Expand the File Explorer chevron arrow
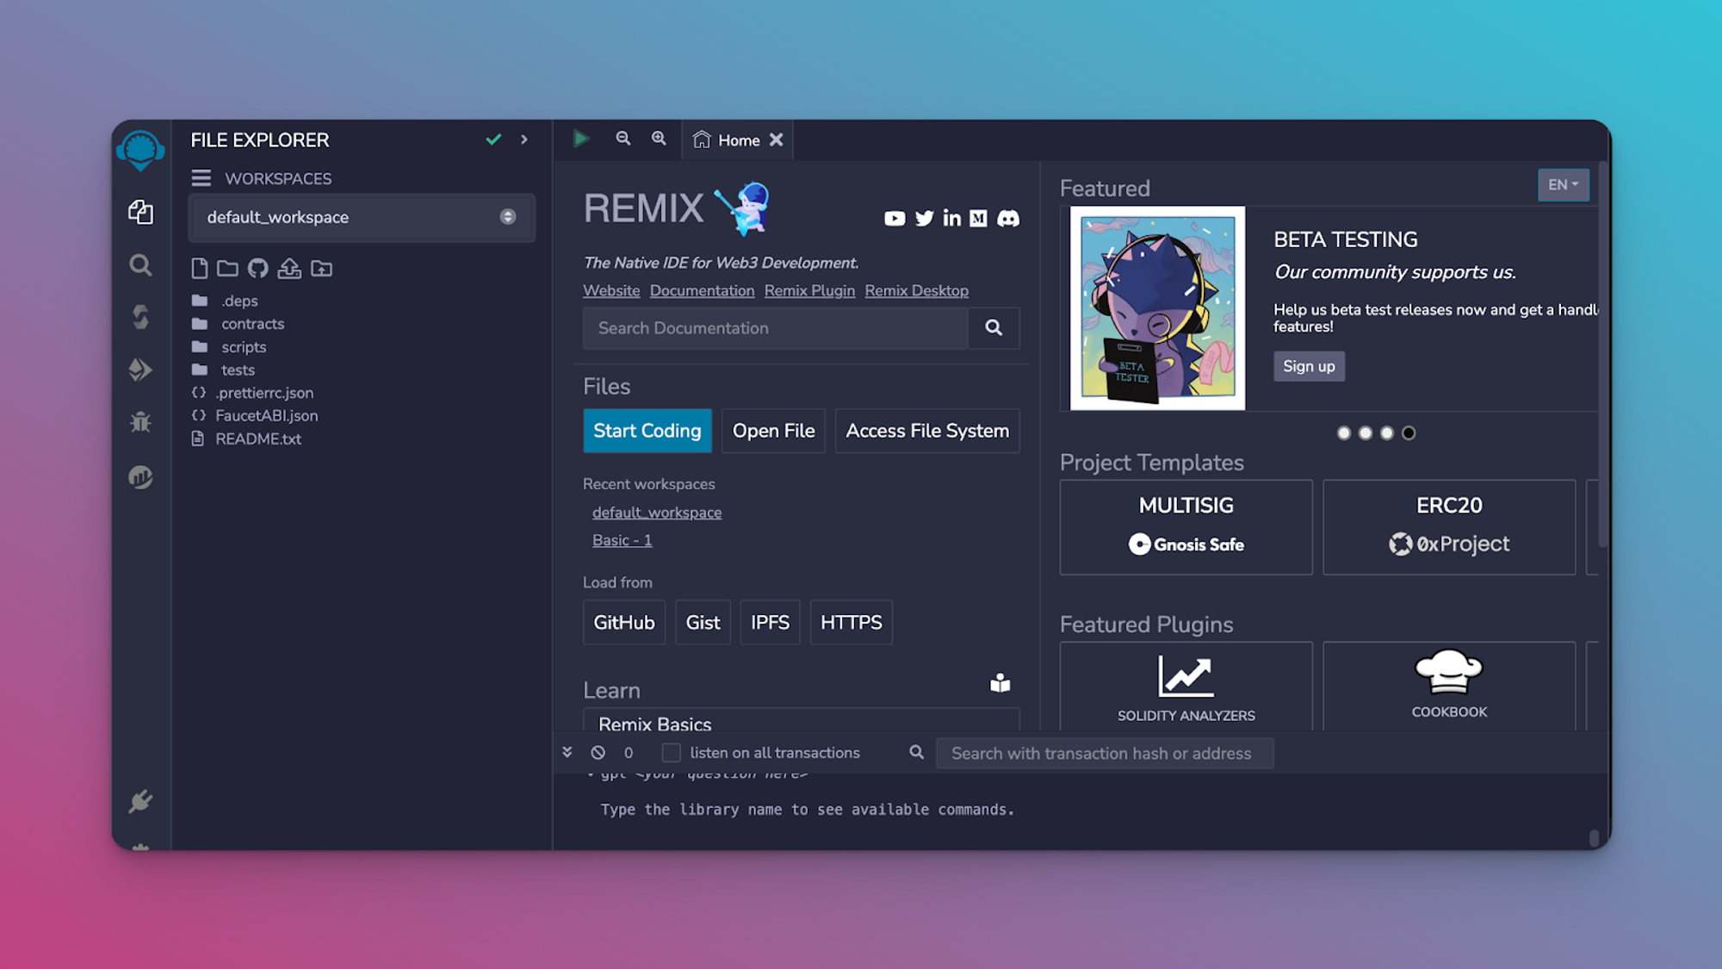Screen dimensions: 1722x969 pos(523,139)
